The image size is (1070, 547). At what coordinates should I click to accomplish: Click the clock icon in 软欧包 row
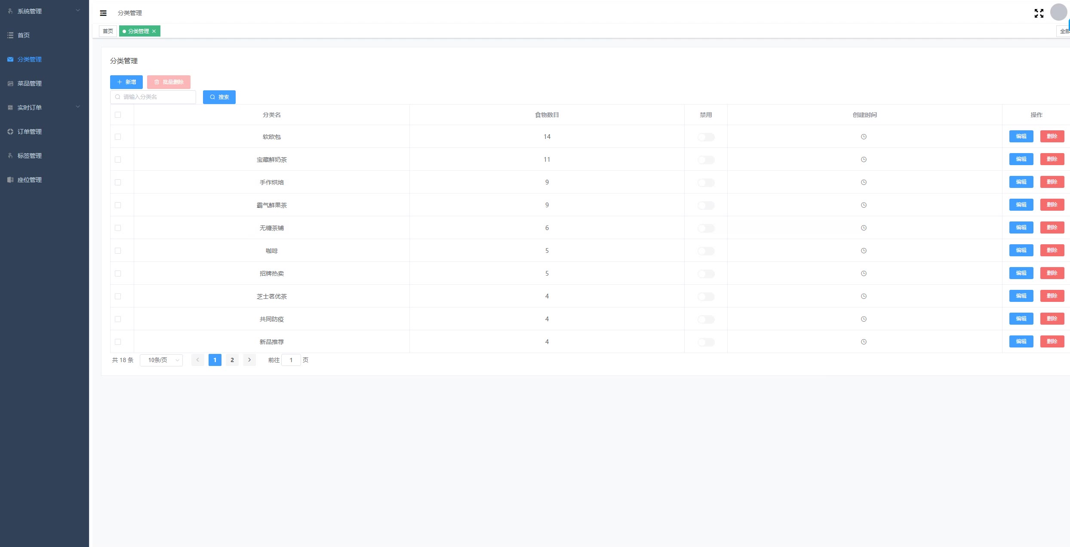tap(864, 137)
